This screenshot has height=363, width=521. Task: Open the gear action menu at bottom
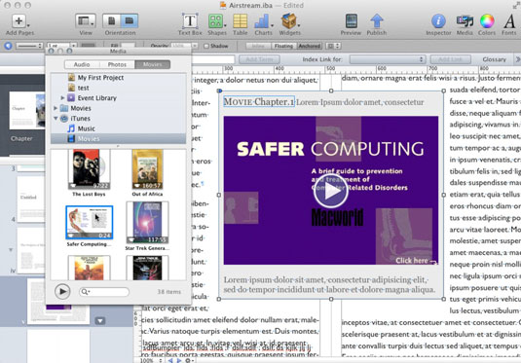point(188,360)
